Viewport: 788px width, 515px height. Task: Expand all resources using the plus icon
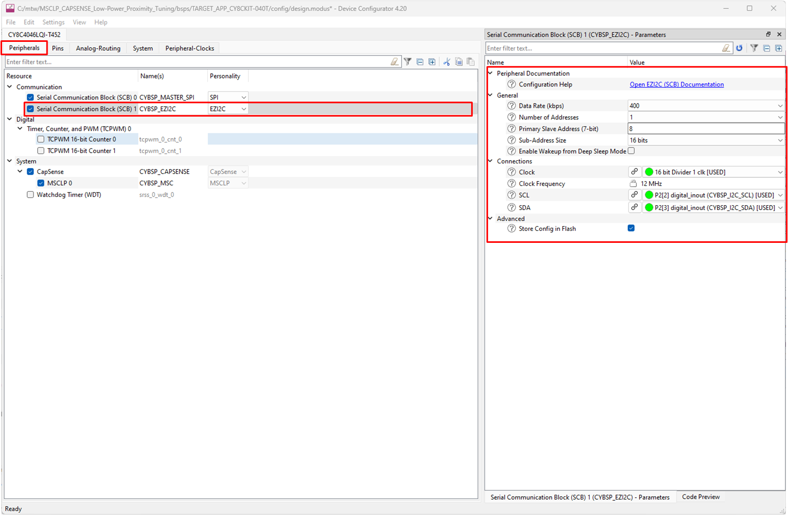(432, 62)
